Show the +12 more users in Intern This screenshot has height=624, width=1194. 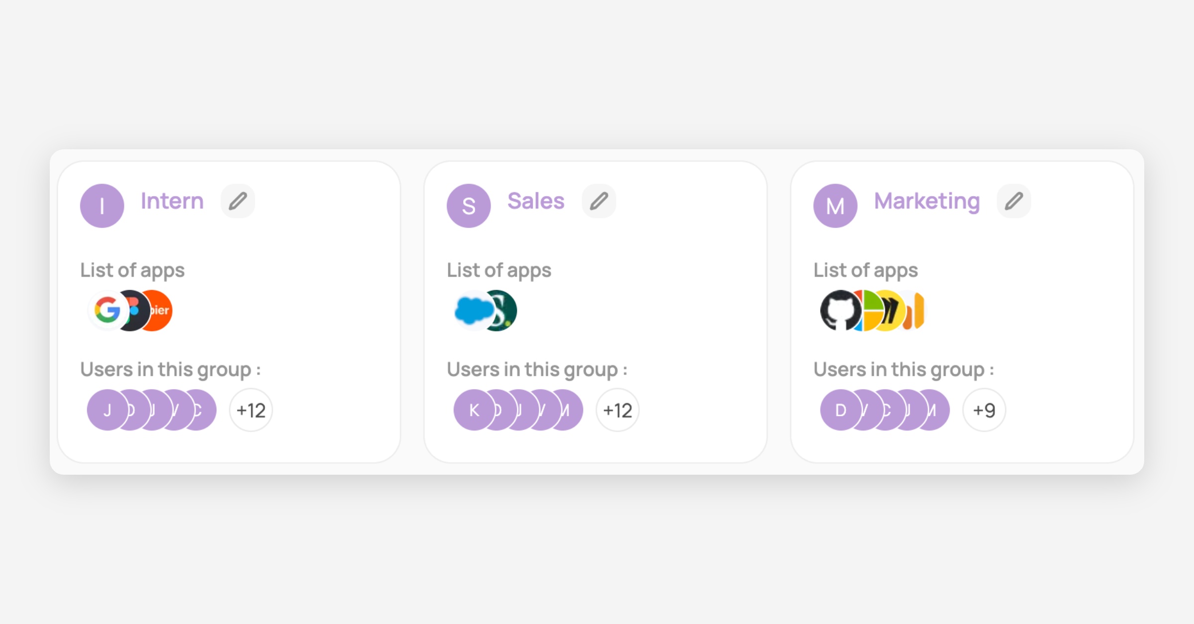pos(251,410)
